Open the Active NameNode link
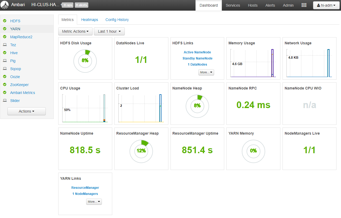 point(197,52)
